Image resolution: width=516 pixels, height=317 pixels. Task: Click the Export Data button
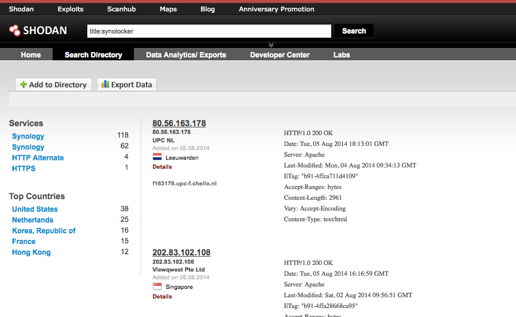127,84
